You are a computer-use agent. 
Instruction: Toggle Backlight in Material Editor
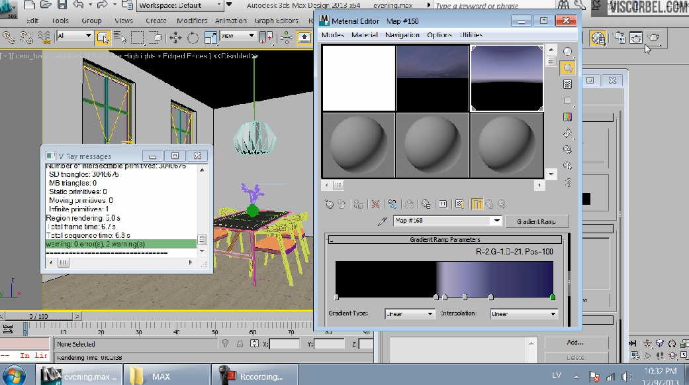[x=568, y=68]
